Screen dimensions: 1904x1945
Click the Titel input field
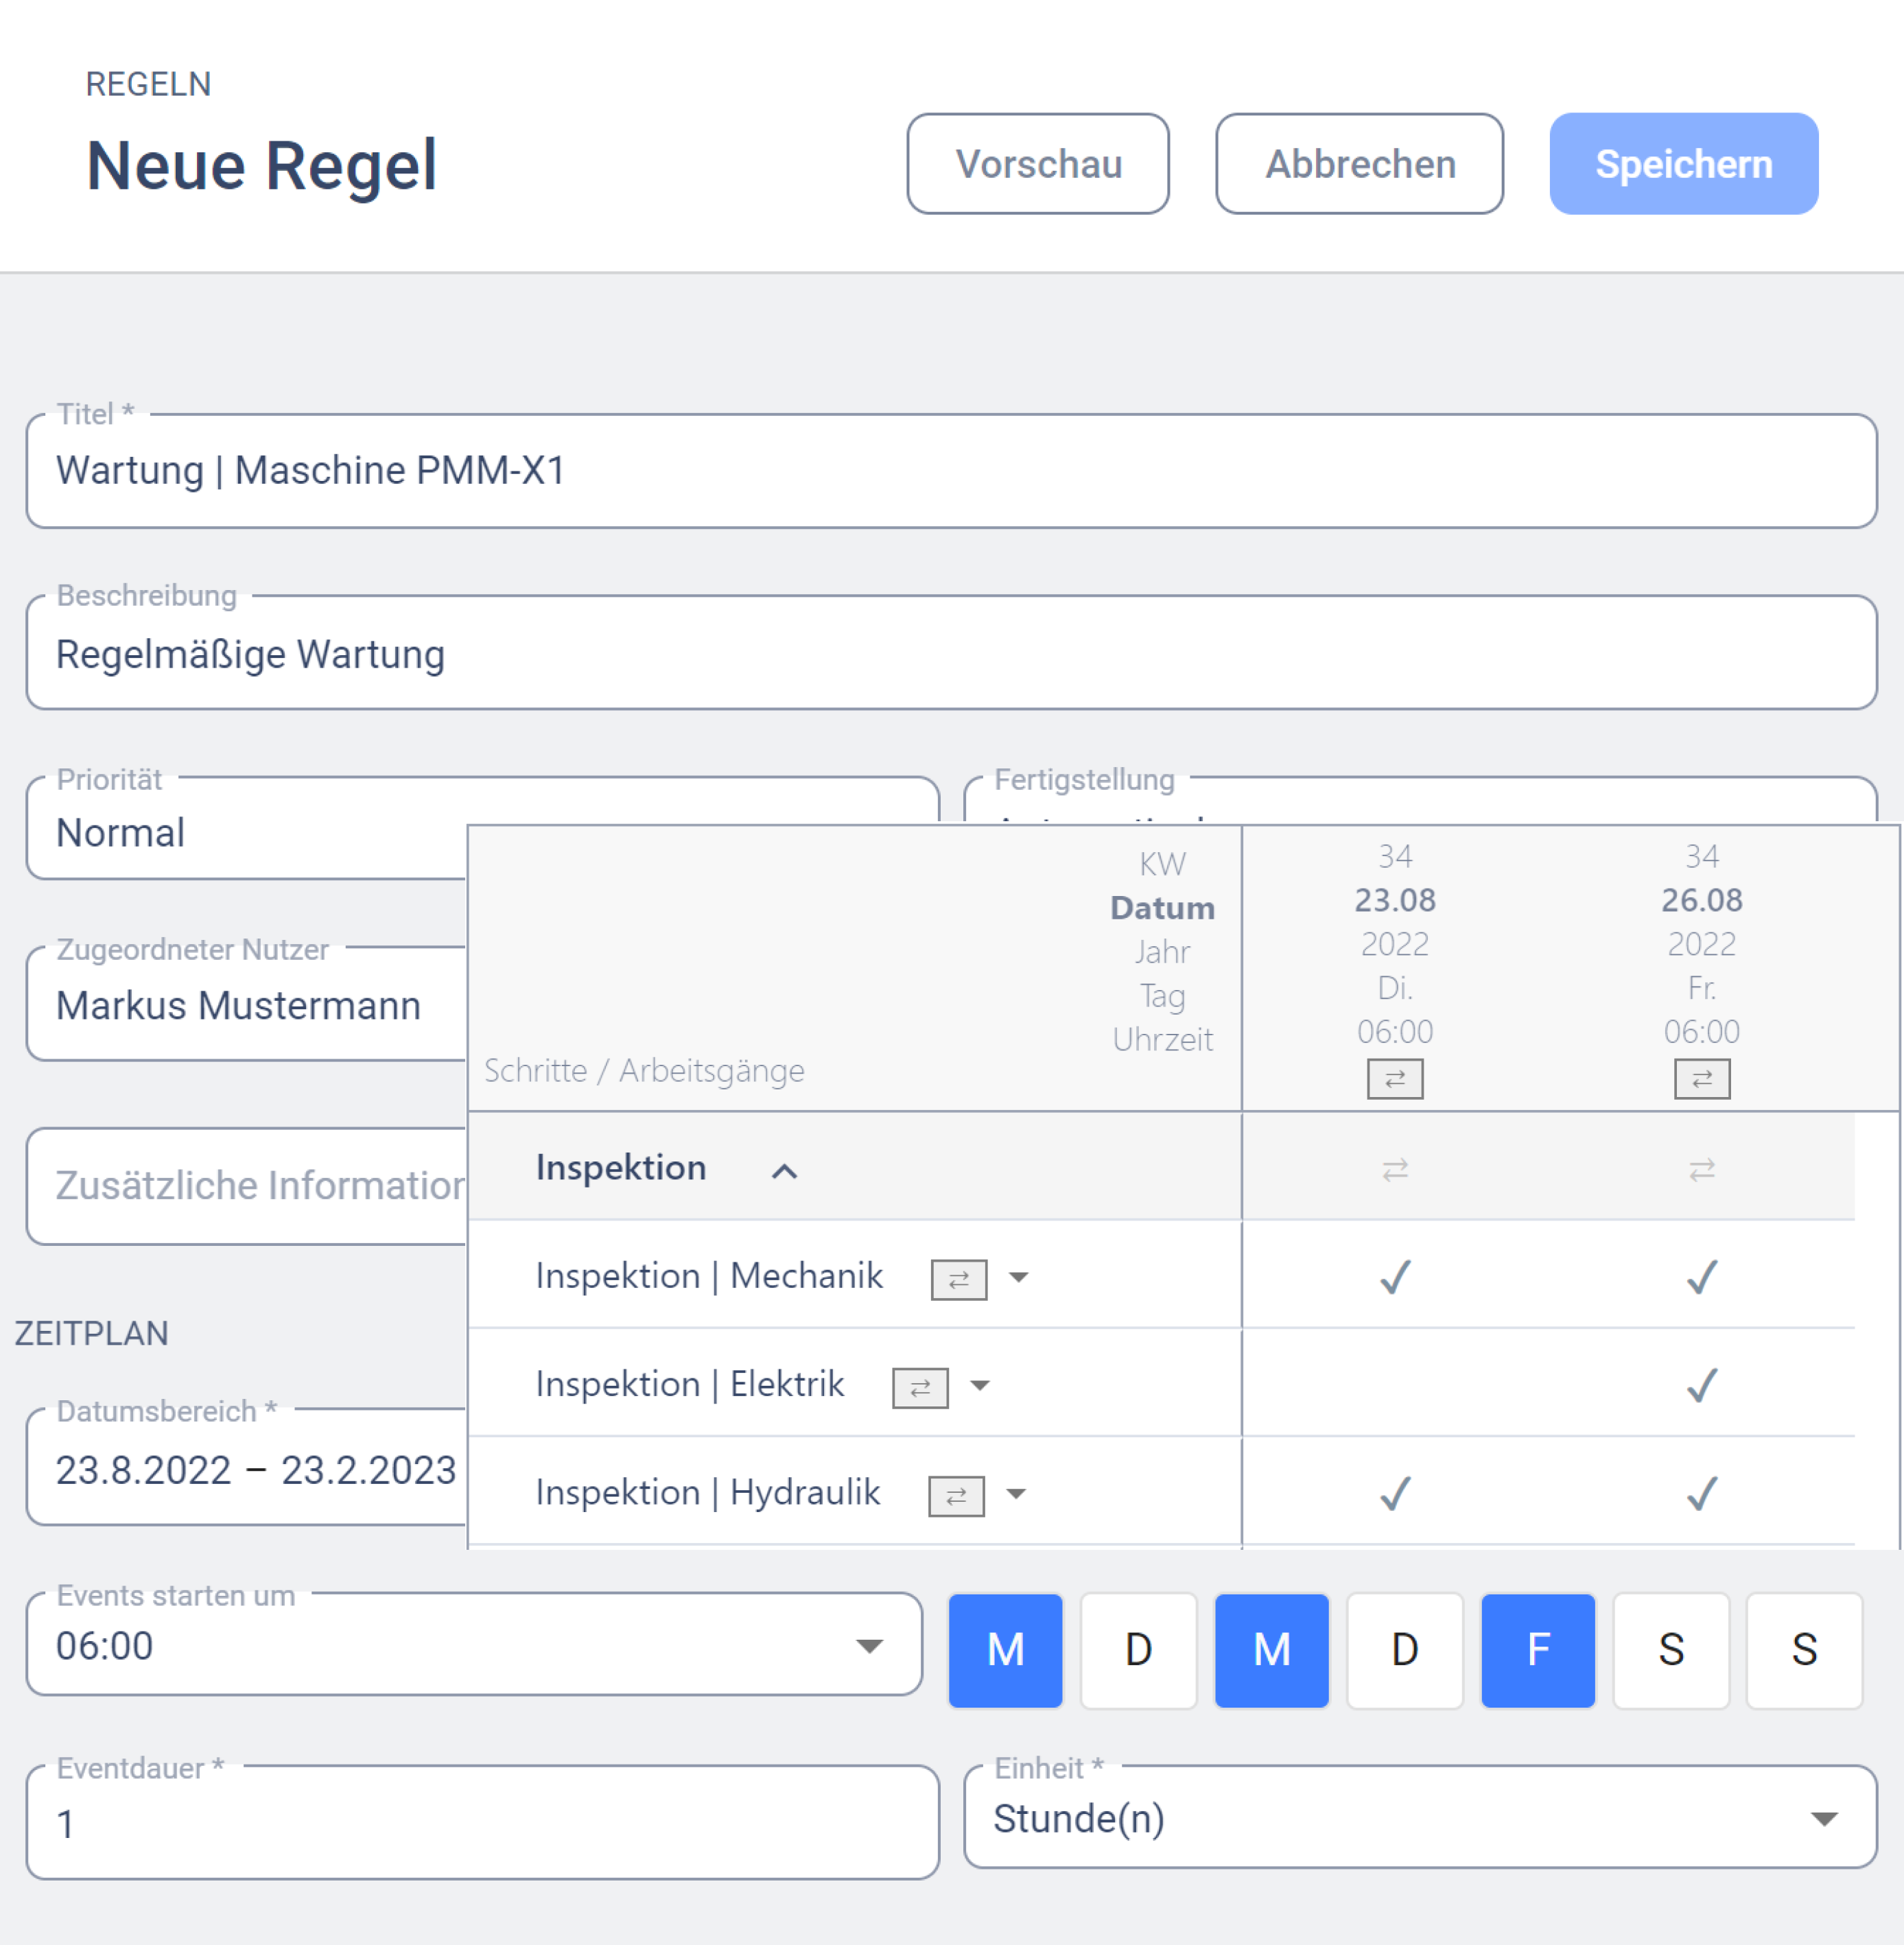point(950,471)
